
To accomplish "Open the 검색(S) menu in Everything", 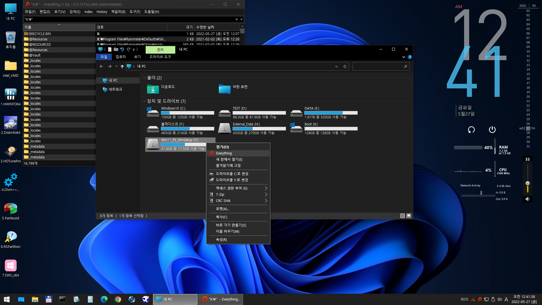I will (x=75, y=12).
